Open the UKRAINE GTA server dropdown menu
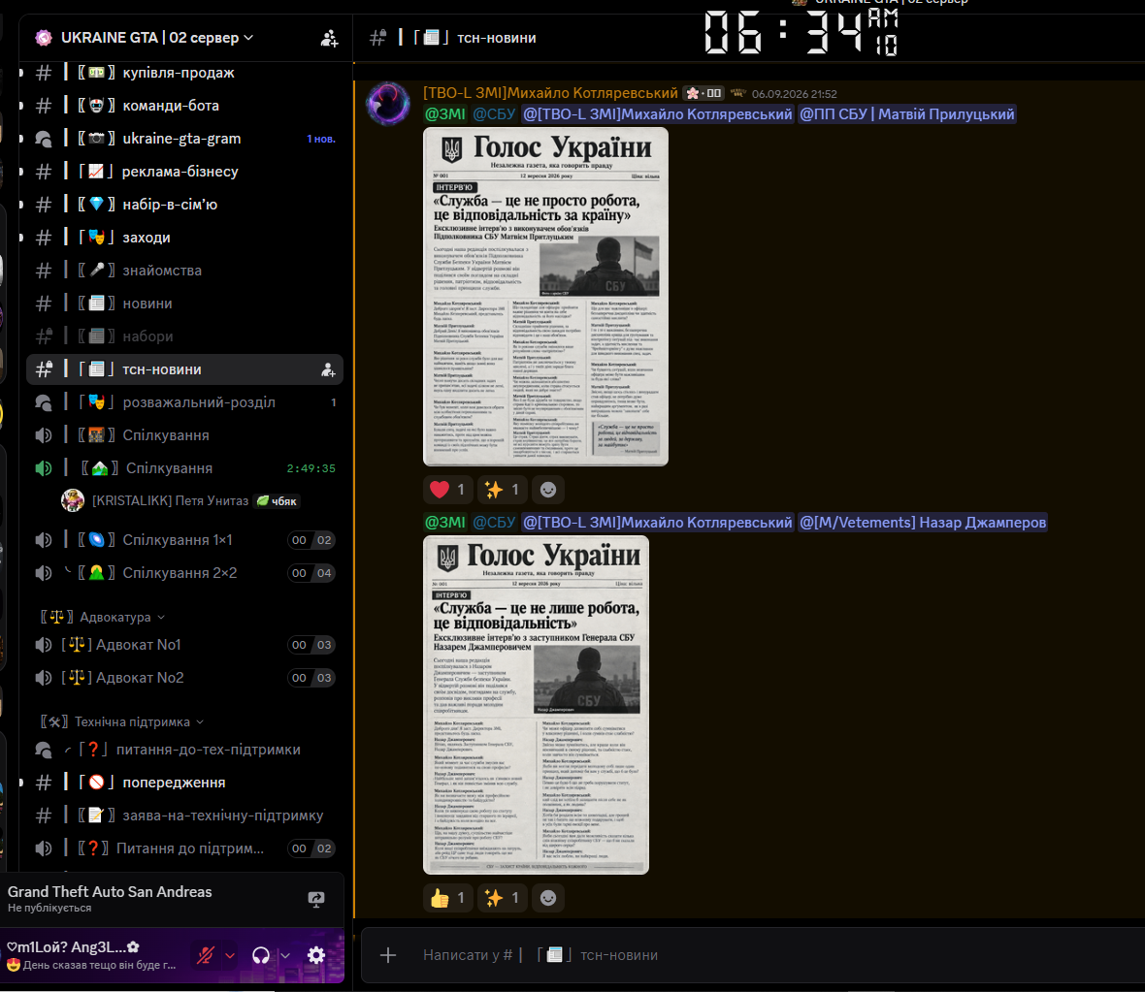The width and height of the screenshot is (1145, 992). [156, 37]
